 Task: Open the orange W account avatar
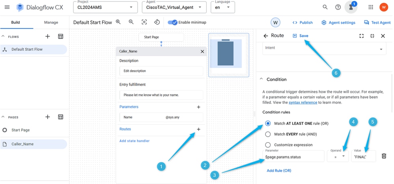384,7
